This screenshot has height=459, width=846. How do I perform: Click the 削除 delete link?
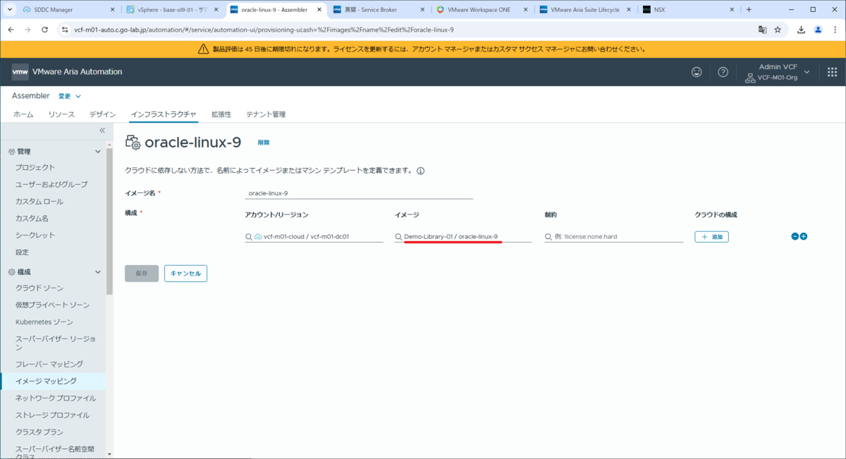coord(264,142)
